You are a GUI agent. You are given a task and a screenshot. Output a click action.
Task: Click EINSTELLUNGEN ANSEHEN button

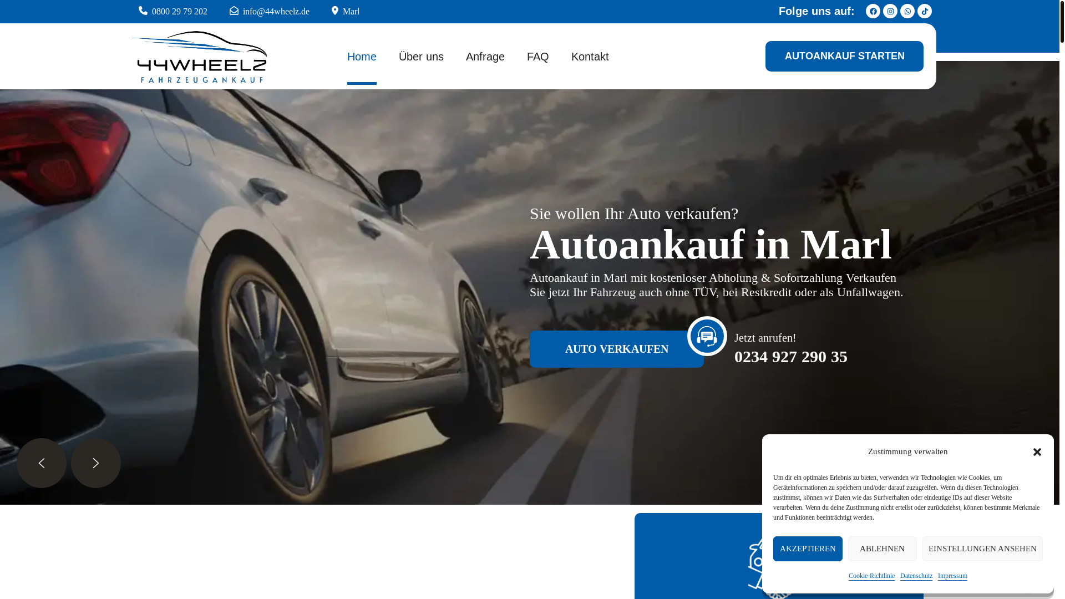coord(982,549)
